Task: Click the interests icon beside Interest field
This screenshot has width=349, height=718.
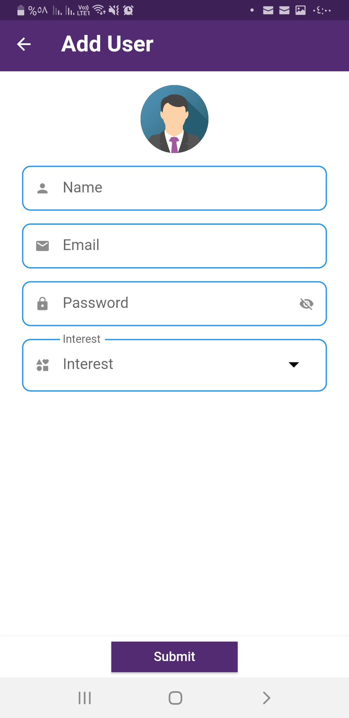Action: [x=42, y=365]
